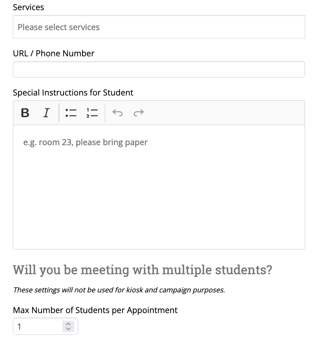
Task: Redo the last edit in the editor
Action: point(139,113)
